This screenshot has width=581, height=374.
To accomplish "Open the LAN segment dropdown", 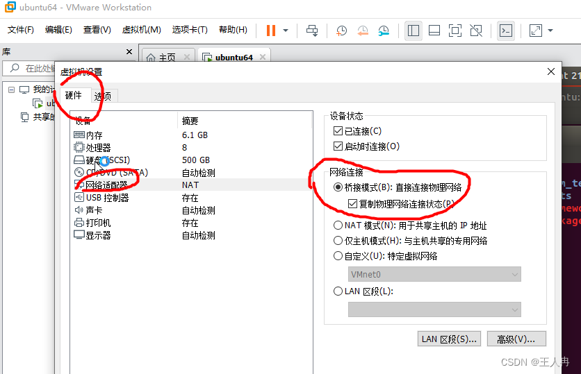I will (x=434, y=309).
